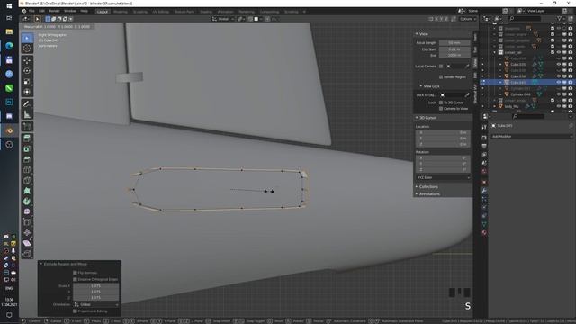
Task: Select the Select Box tool
Action: (x=27, y=38)
